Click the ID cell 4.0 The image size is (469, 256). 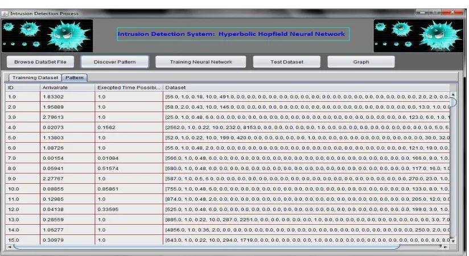pos(23,127)
